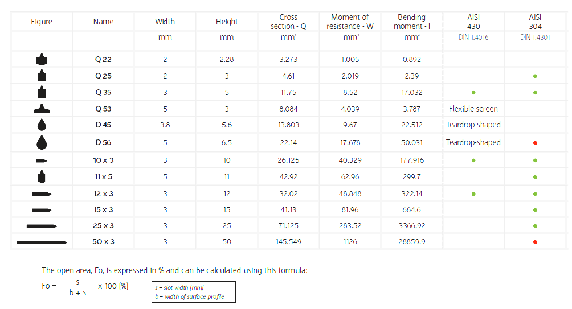Image resolution: width=572 pixels, height=309 pixels.
Task: Select the Q 53 flat profile icon
Action: (x=41, y=109)
